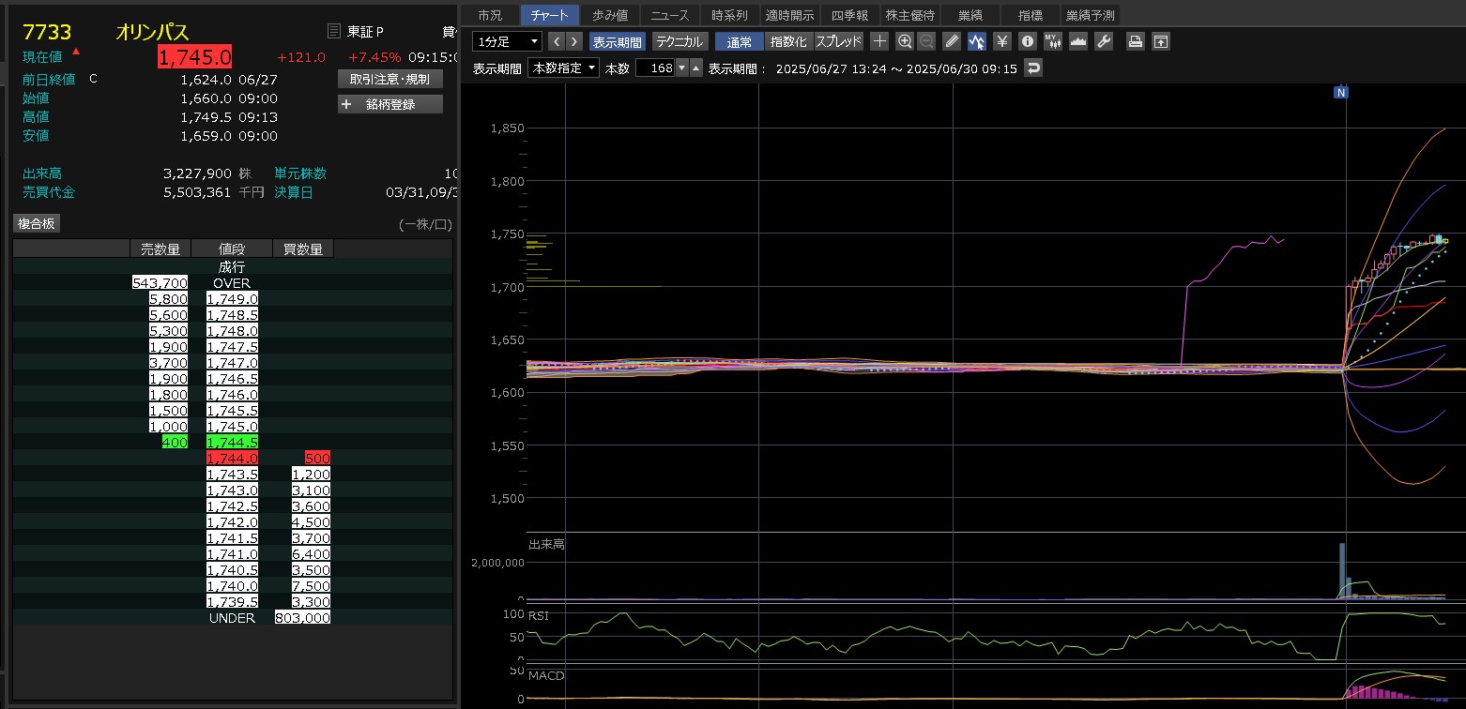Click the ask quantity 5,800
1466x709 pixels.
[x=168, y=299]
